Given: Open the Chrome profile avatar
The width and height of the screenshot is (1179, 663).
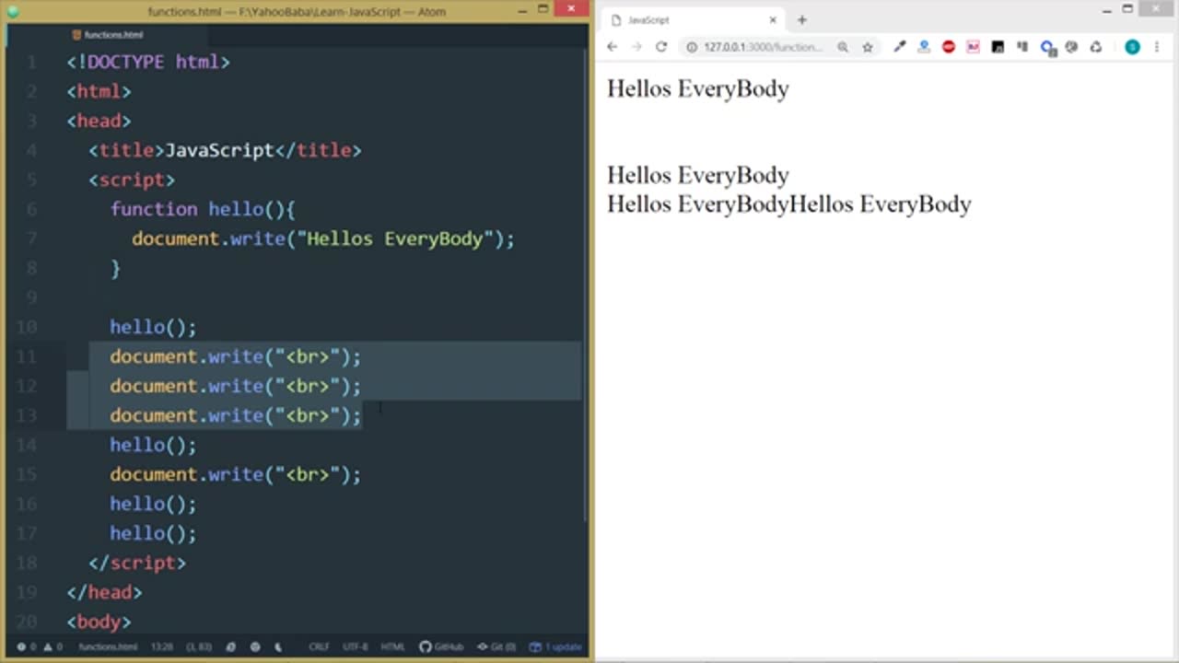Looking at the screenshot, I should pyautogui.click(x=1133, y=47).
